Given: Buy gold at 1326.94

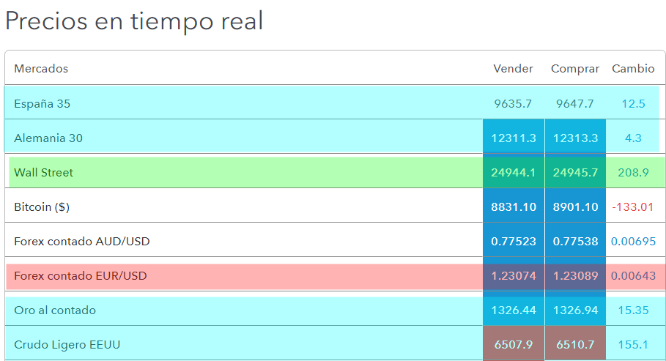Looking at the screenshot, I should point(575,310).
